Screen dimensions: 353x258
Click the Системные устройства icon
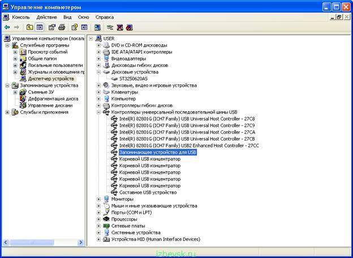[x=106, y=232]
